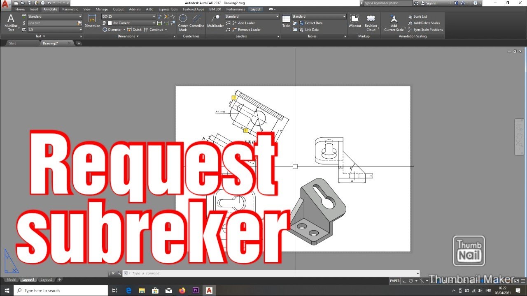Click Add/Delete Scales
The image size is (527, 296).
424,23
